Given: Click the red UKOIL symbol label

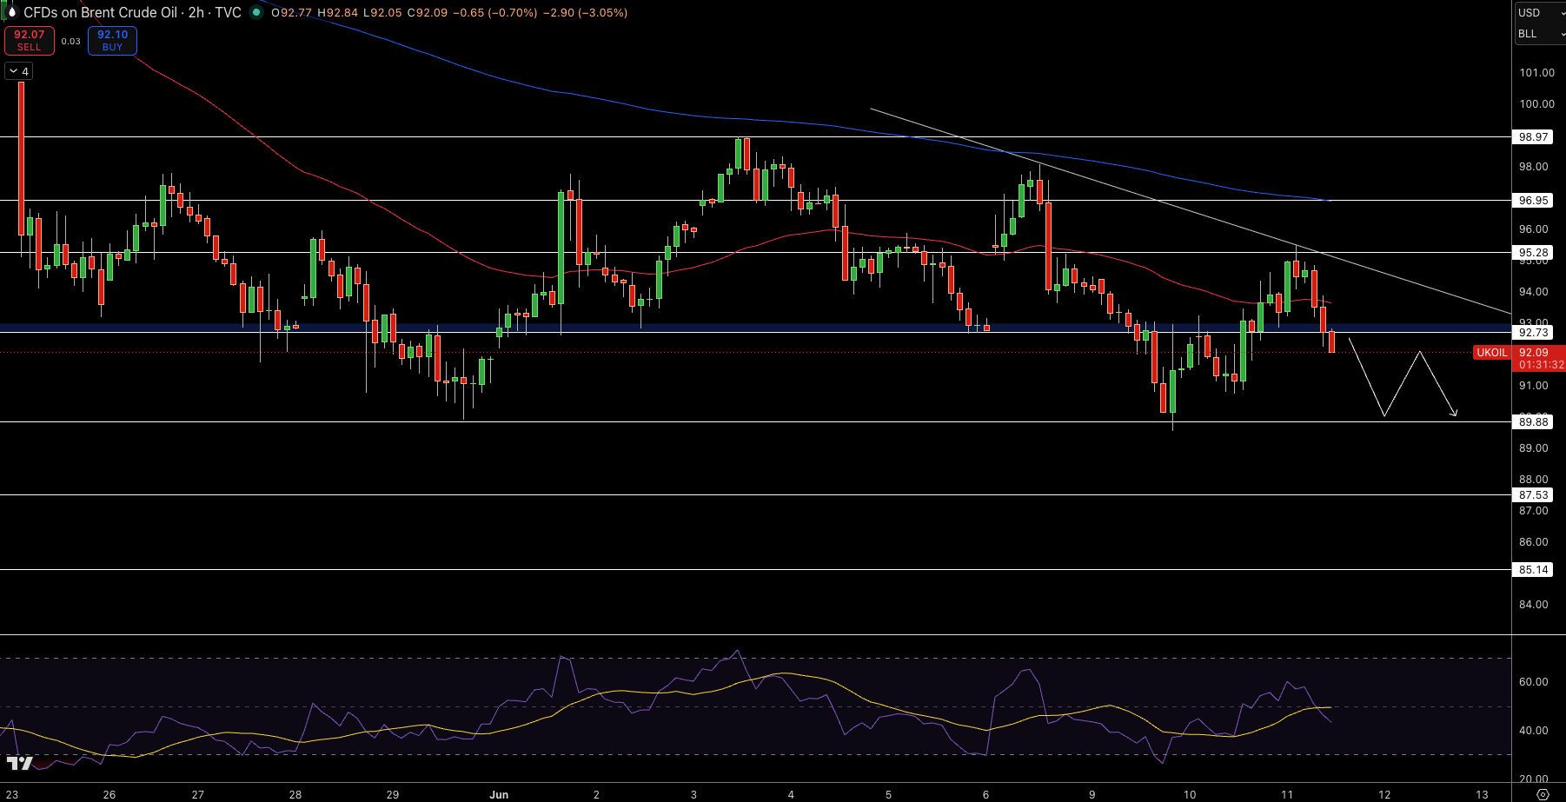Looking at the screenshot, I should tap(1492, 353).
